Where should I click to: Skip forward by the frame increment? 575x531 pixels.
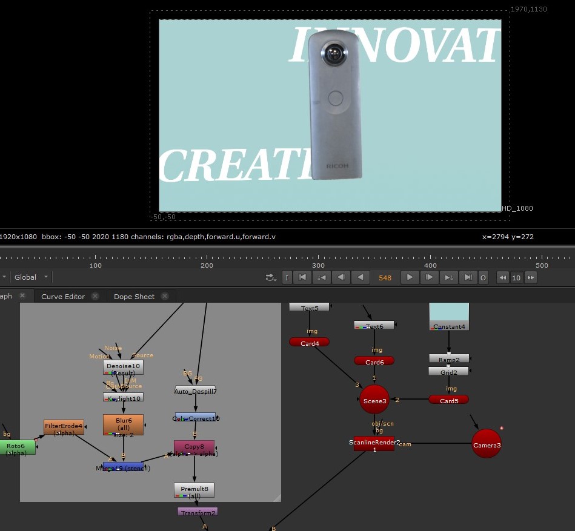click(x=531, y=277)
